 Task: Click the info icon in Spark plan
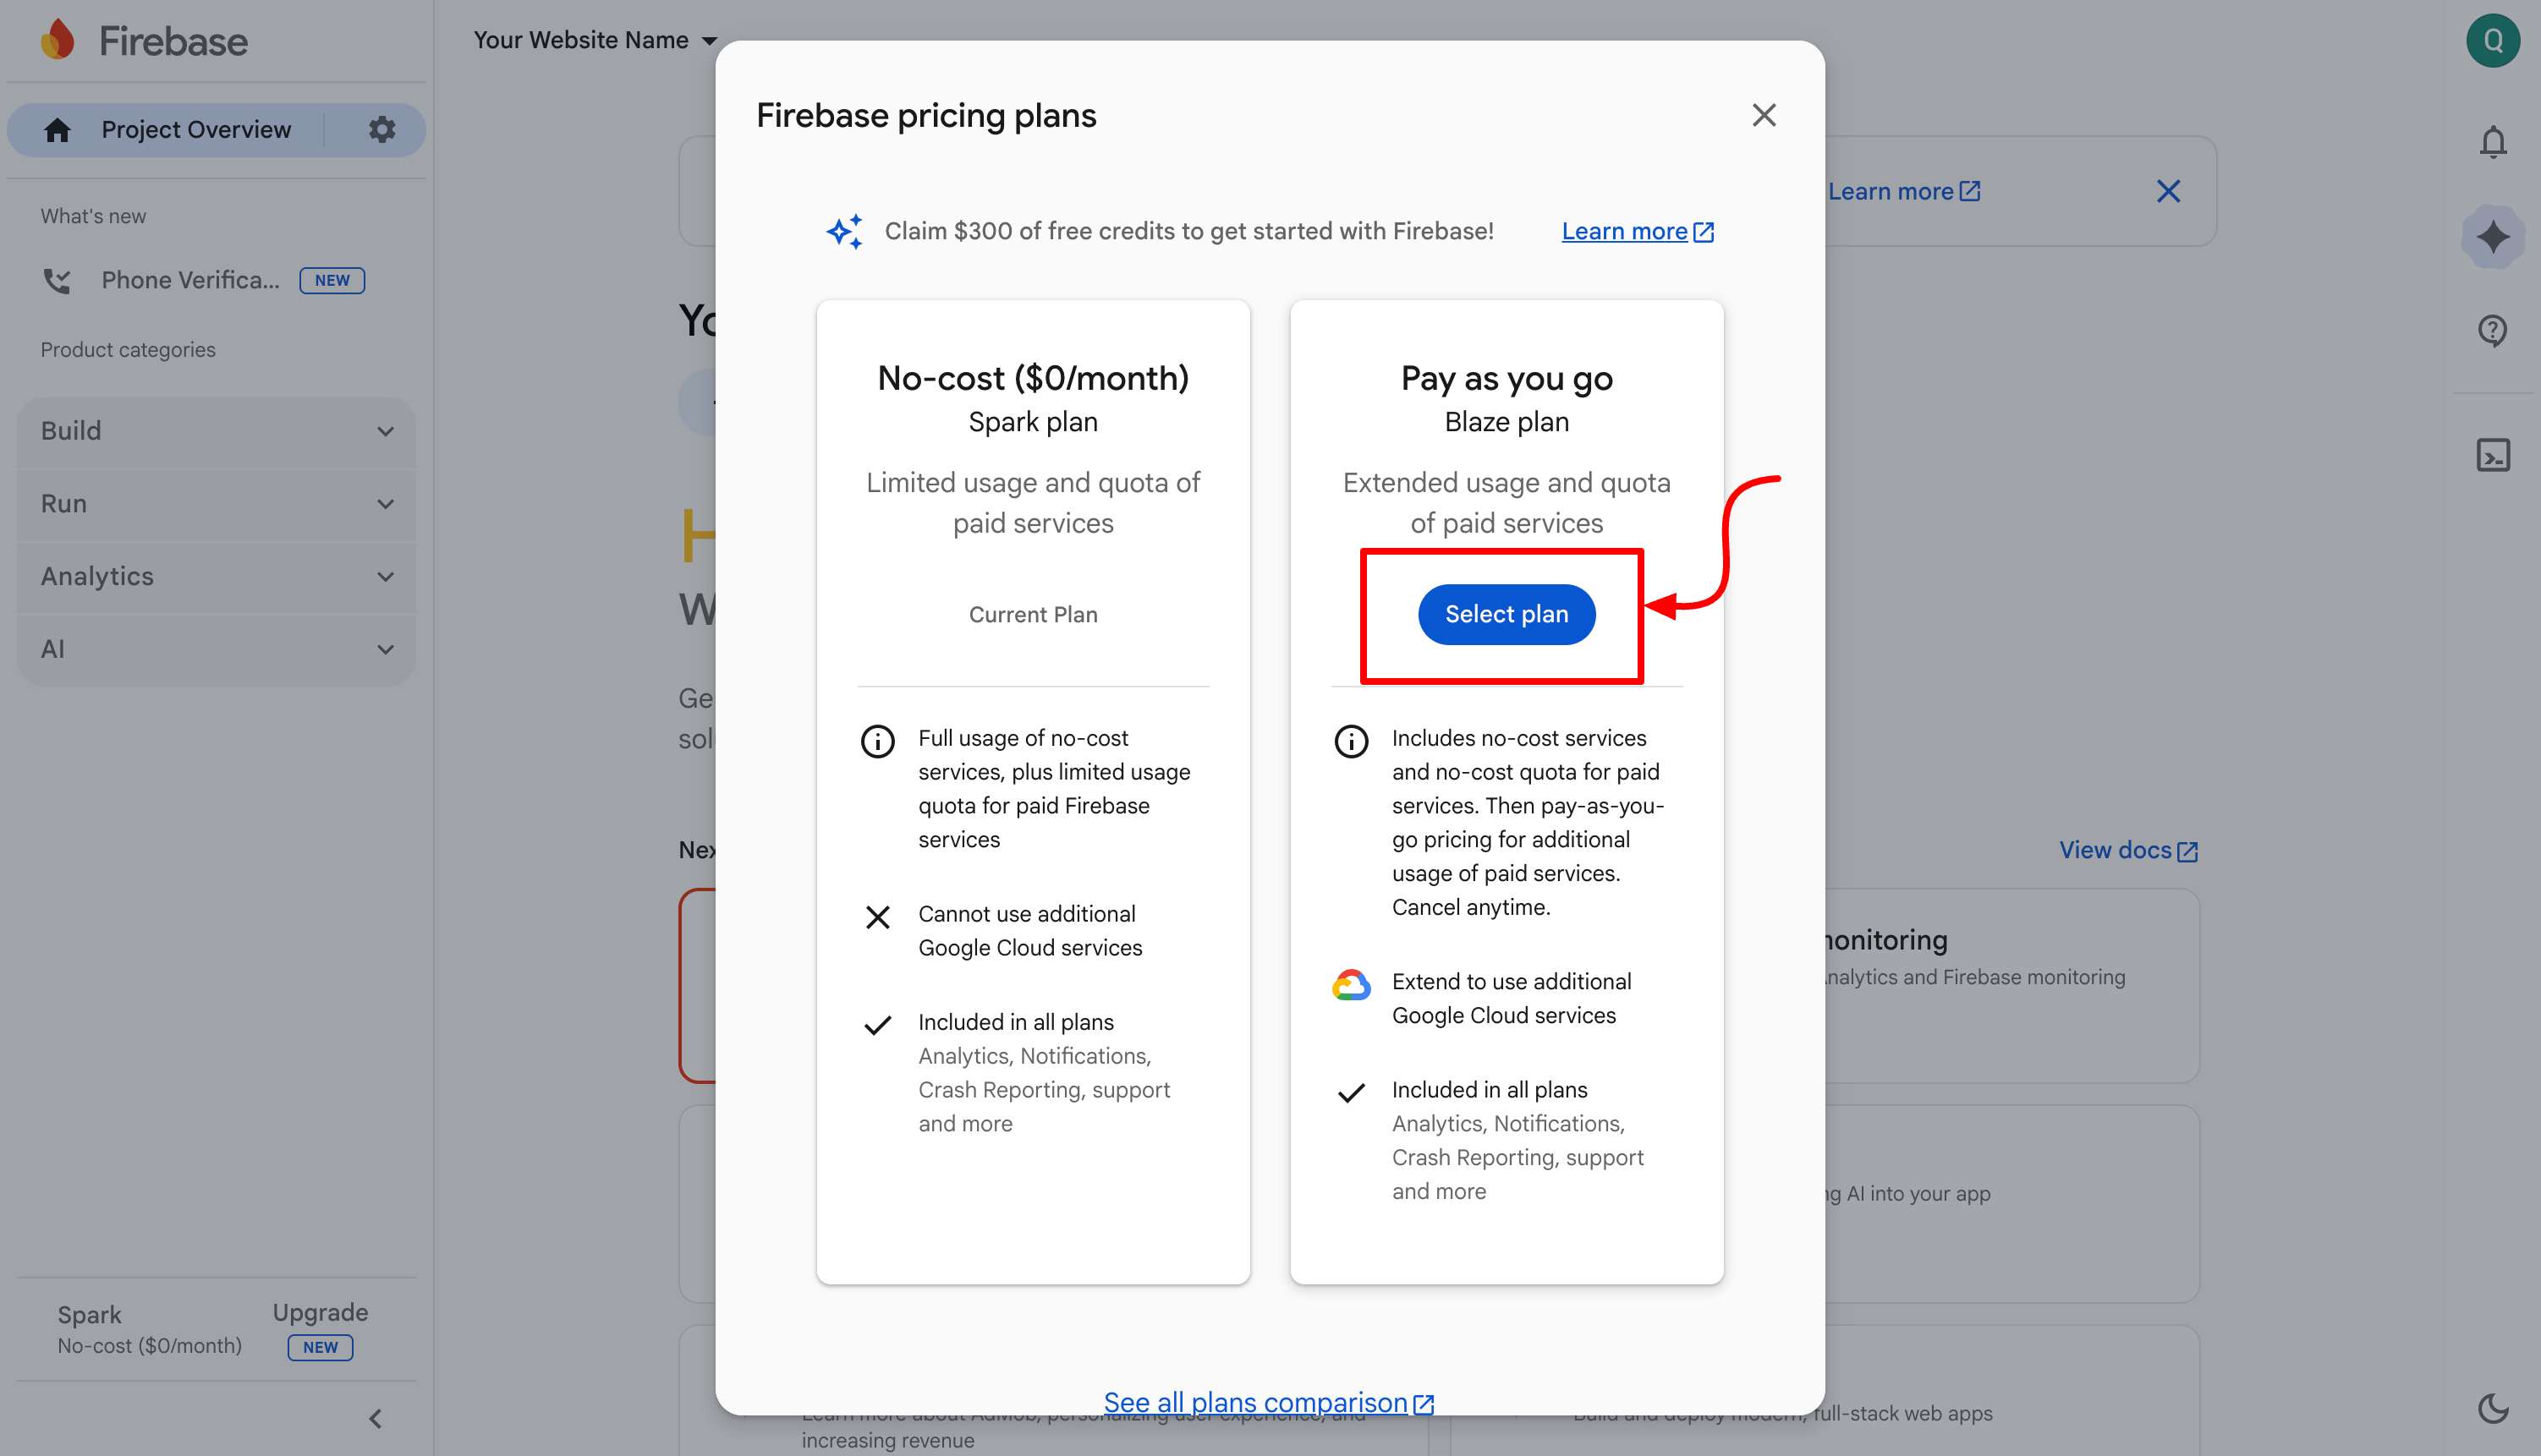coord(877,741)
